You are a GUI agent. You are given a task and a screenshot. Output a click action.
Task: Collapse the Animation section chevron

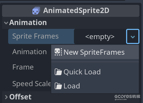coord(6,23)
